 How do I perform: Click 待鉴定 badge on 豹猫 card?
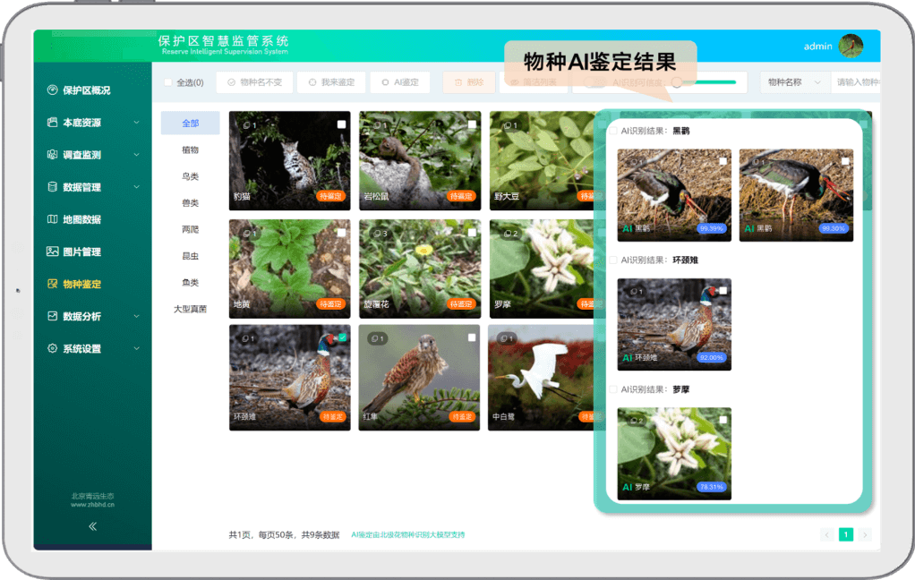pyautogui.click(x=331, y=196)
